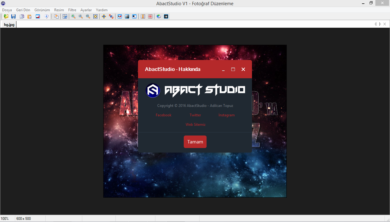Select the hg.jpg document tab
Image resolution: width=390 pixels, height=222 pixels.
pos(9,25)
